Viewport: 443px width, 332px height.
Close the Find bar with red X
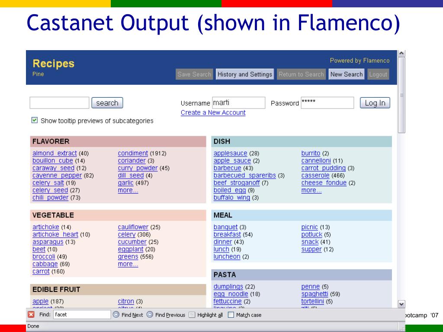[x=31, y=315]
